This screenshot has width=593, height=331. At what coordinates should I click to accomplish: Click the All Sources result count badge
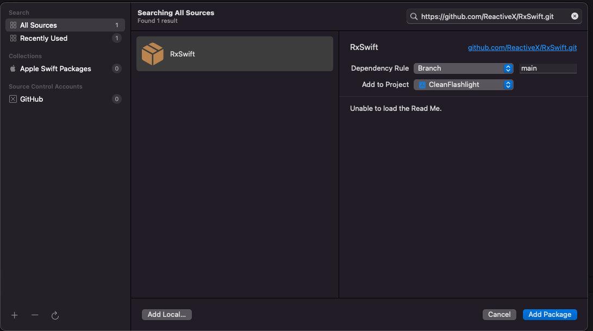click(117, 26)
